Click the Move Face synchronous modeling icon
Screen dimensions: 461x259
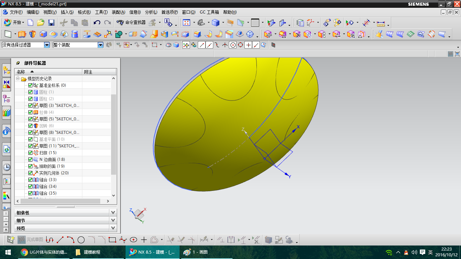pyautogui.click(x=268, y=34)
